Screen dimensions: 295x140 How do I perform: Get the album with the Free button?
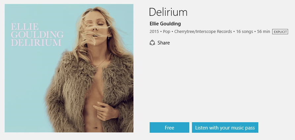pos(169,127)
